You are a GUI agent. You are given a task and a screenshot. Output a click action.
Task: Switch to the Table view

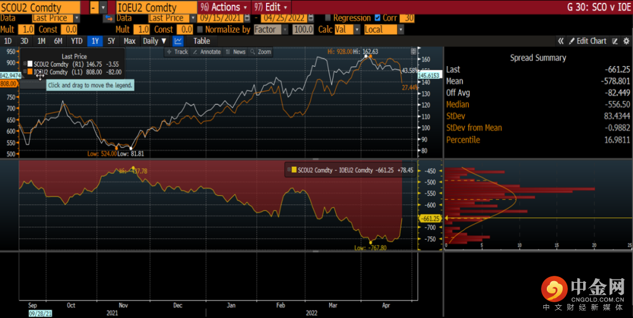pyautogui.click(x=202, y=41)
